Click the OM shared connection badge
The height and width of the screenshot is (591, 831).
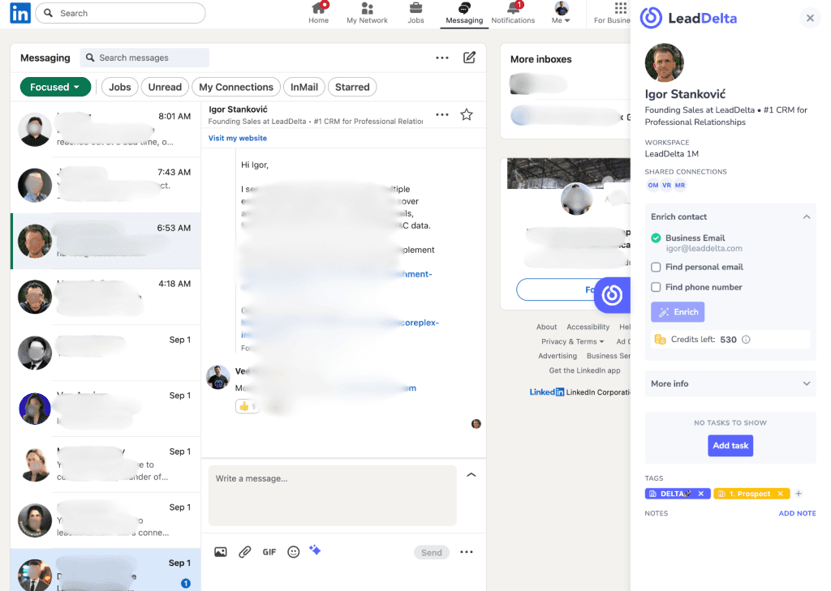coord(653,186)
